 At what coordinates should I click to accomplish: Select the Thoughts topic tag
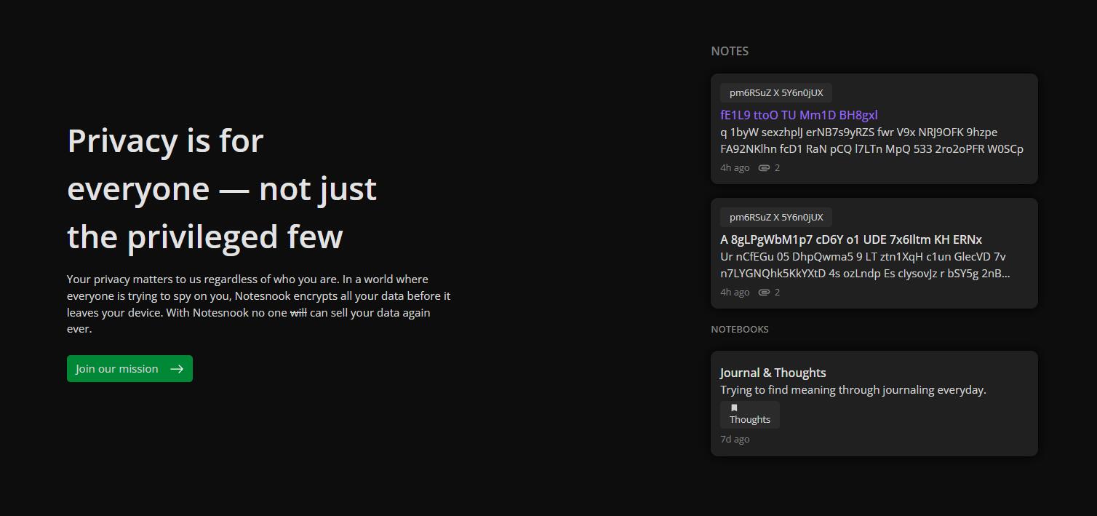click(x=750, y=415)
